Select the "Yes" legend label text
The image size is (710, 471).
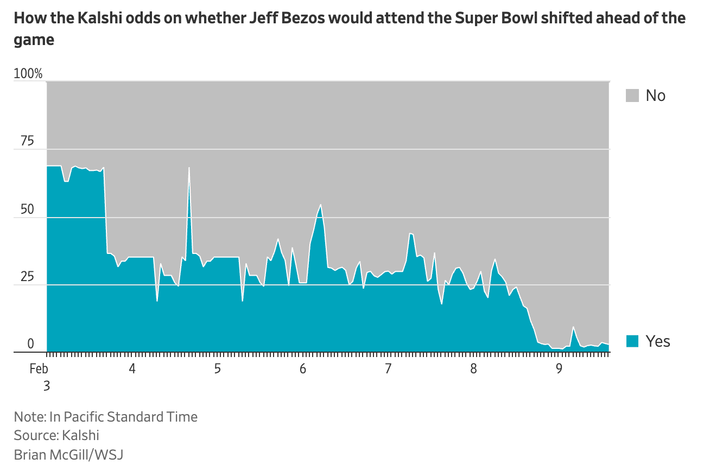pyautogui.click(x=658, y=341)
